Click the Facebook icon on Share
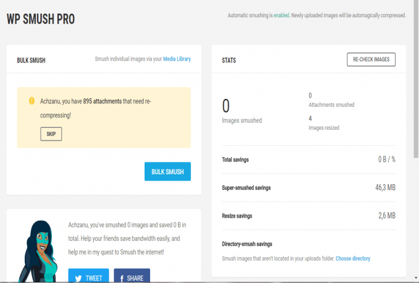Screen dimensions: 419x283 (x=121, y=278)
